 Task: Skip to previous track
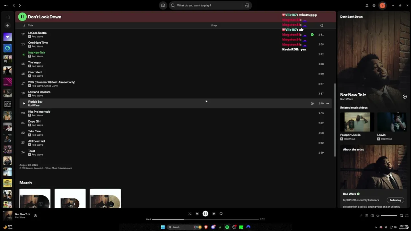(197, 214)
